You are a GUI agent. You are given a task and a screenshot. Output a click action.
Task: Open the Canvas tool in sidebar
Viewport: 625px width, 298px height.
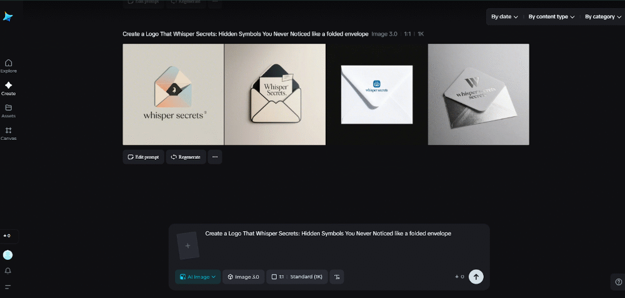[x=8, y=134]
